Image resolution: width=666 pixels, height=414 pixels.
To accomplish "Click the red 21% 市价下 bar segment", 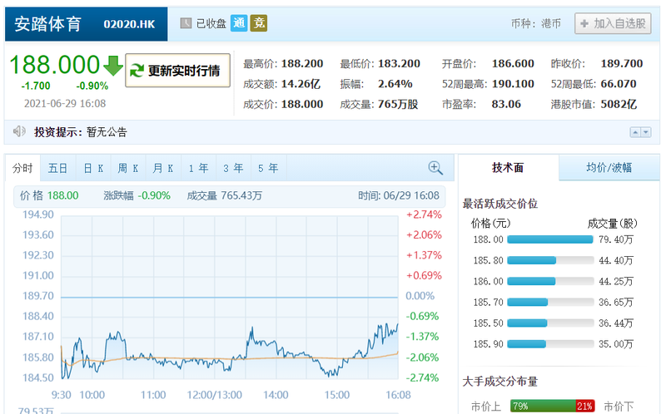I will click(x=585, y=406).
